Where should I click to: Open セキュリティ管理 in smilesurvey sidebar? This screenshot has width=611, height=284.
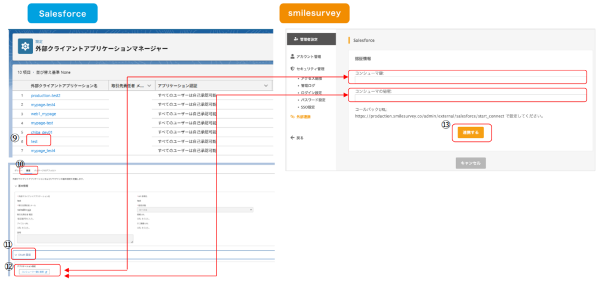pyautogui.click(x=310, y=69)
